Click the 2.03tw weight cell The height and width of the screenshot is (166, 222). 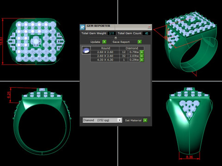point(134,56)
